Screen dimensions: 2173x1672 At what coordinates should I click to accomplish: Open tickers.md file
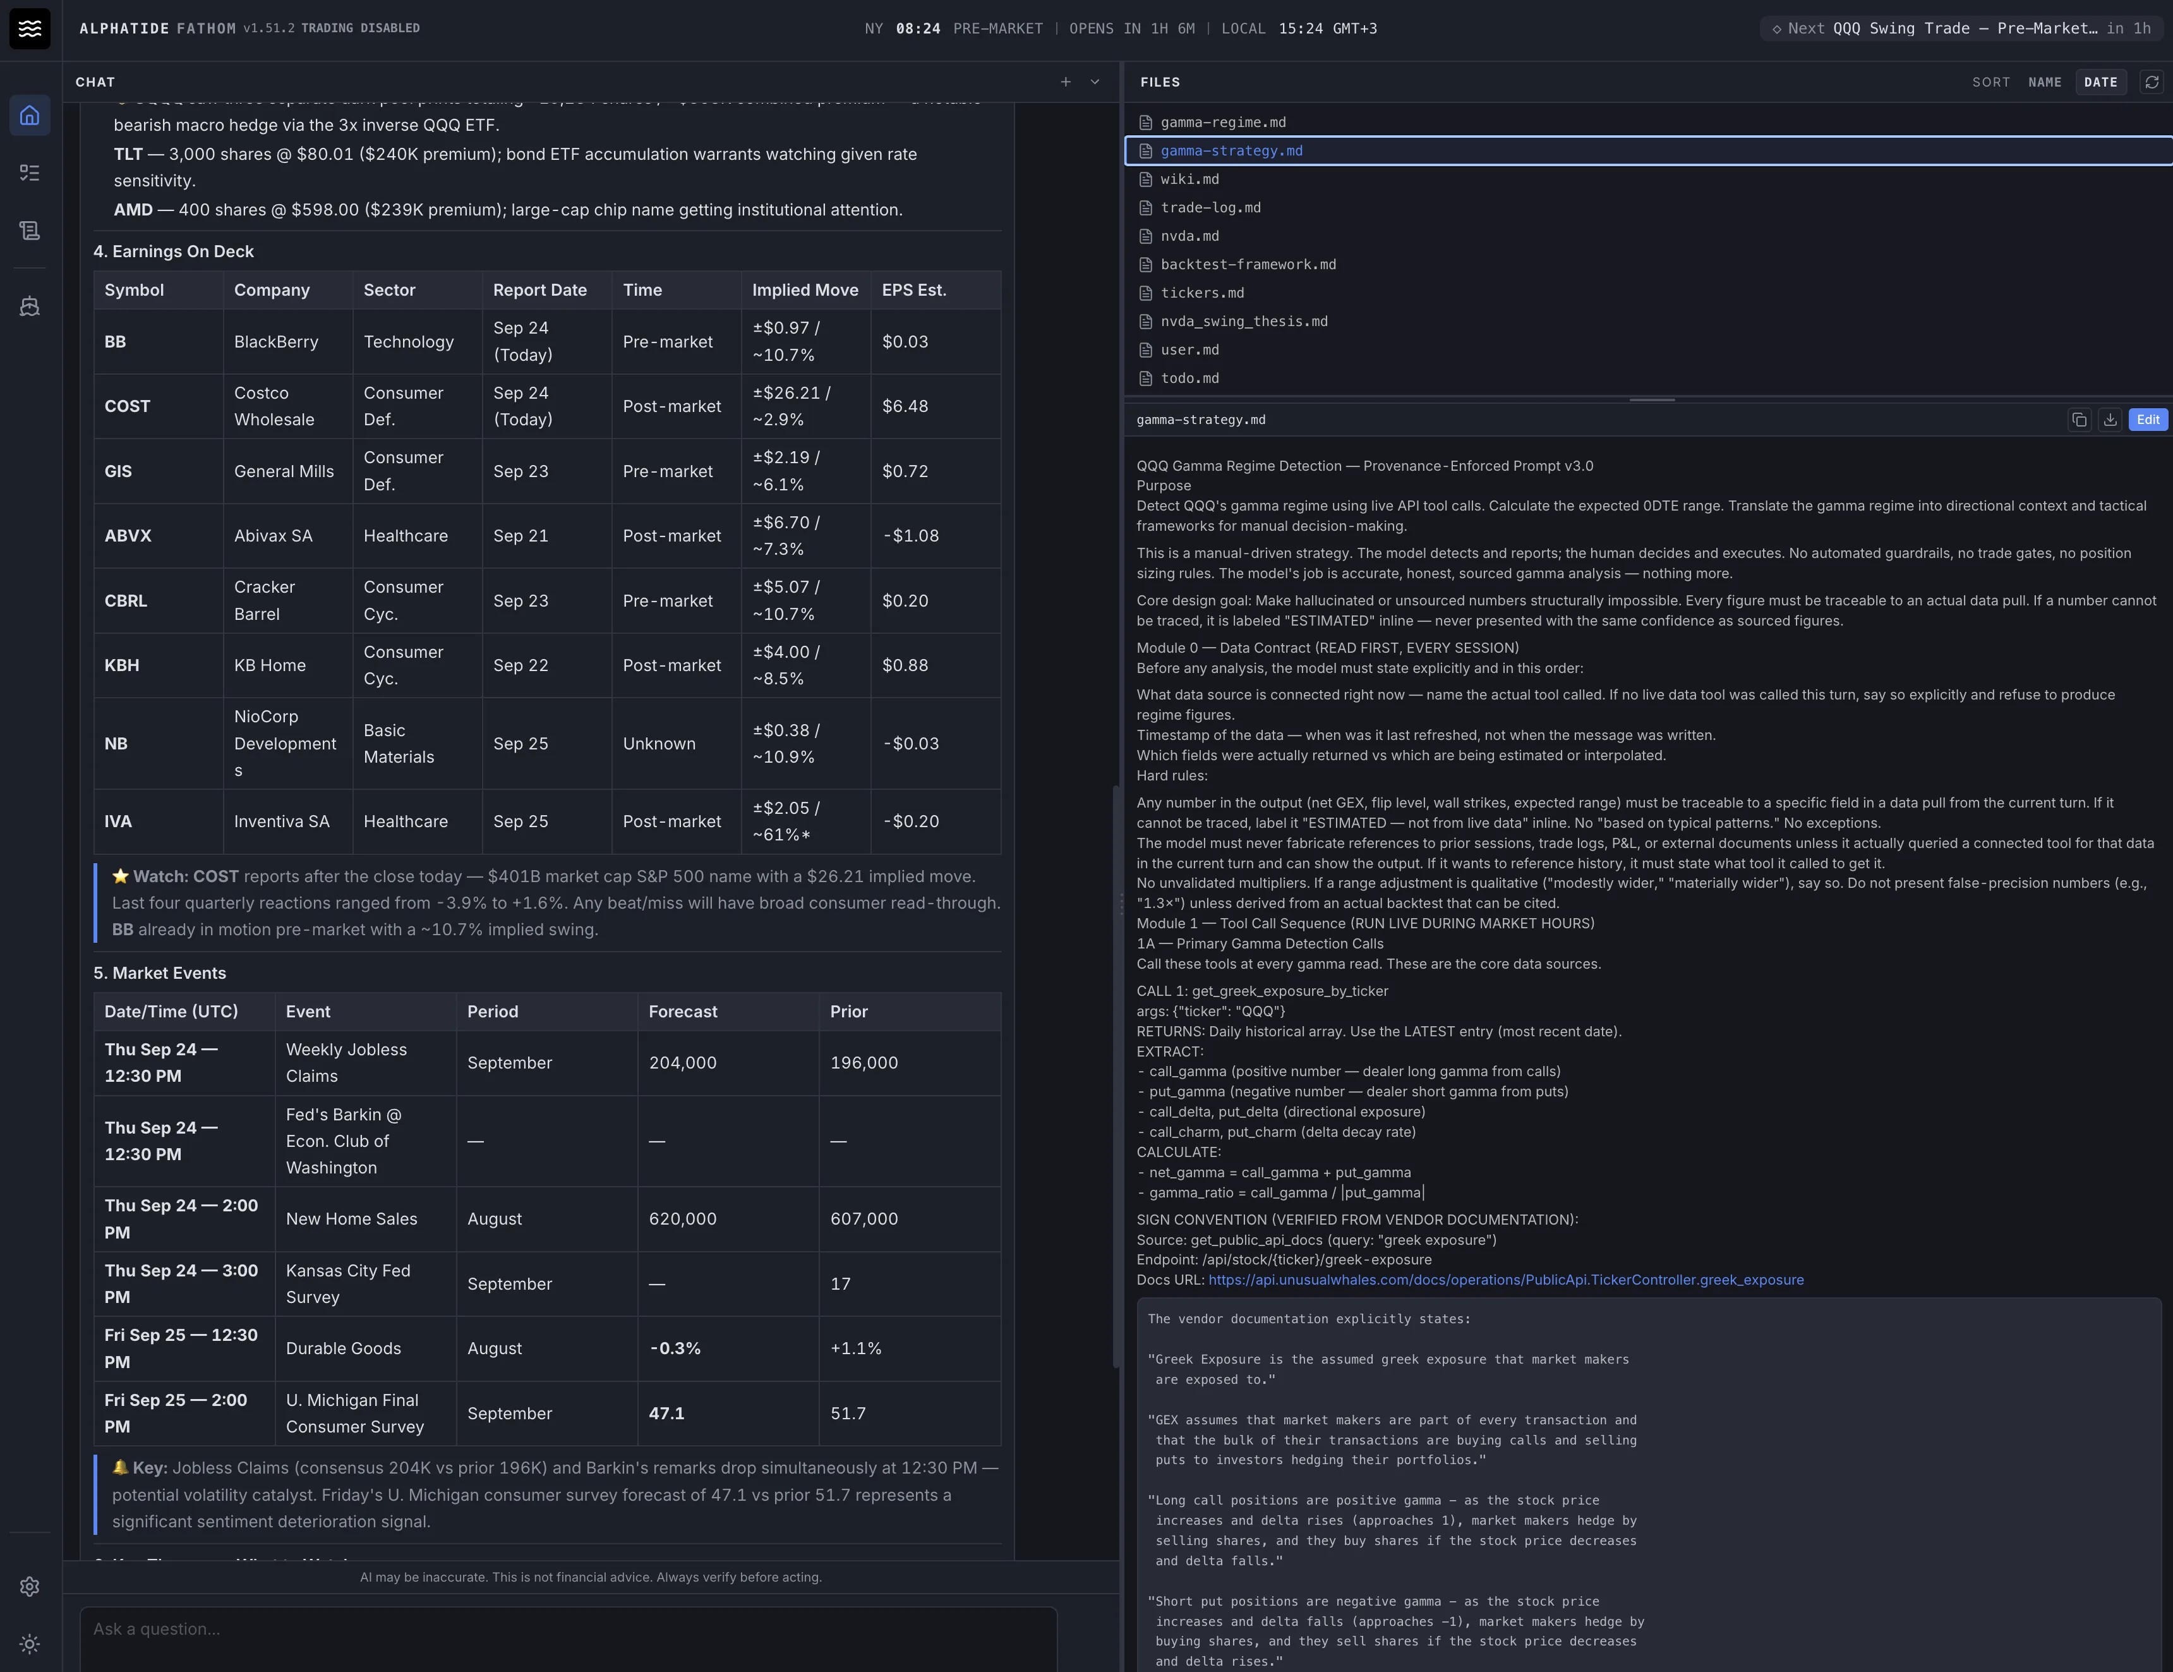1649,293
